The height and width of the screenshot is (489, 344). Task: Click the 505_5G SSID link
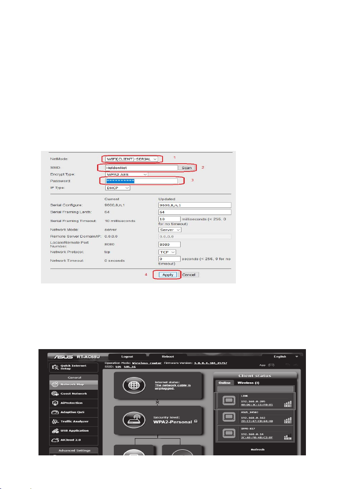tap(129, 367)
